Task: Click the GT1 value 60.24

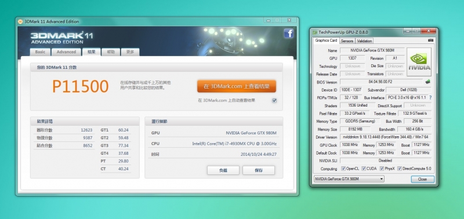Action: point(124,130)
